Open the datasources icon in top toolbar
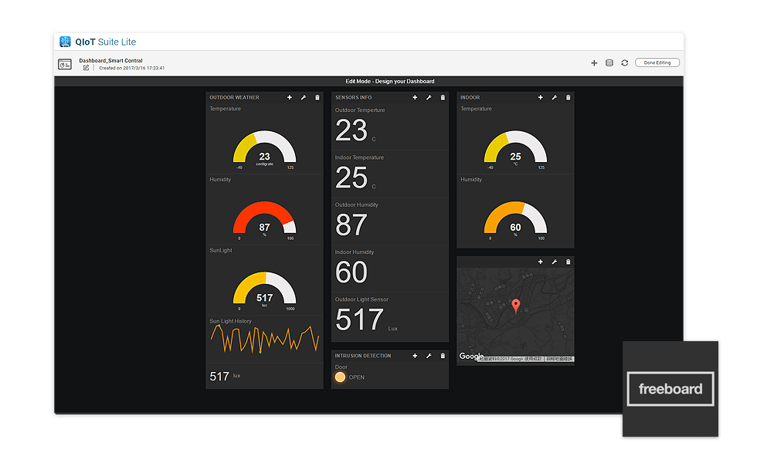The width and height of the screenshot is (757, 463). (609, 63)
